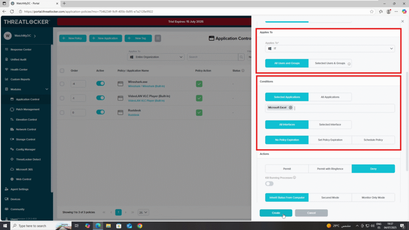Close the policy side panel with X
The width and height of the screenshot is (409, 230).
(403, 22)
